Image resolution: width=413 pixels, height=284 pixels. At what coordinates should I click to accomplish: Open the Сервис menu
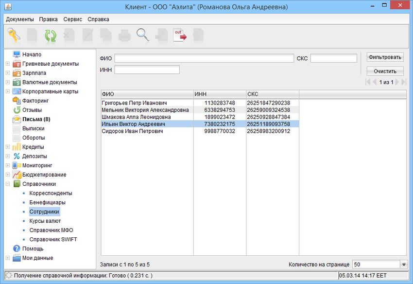pyautogui.click(x=72, y=19)
